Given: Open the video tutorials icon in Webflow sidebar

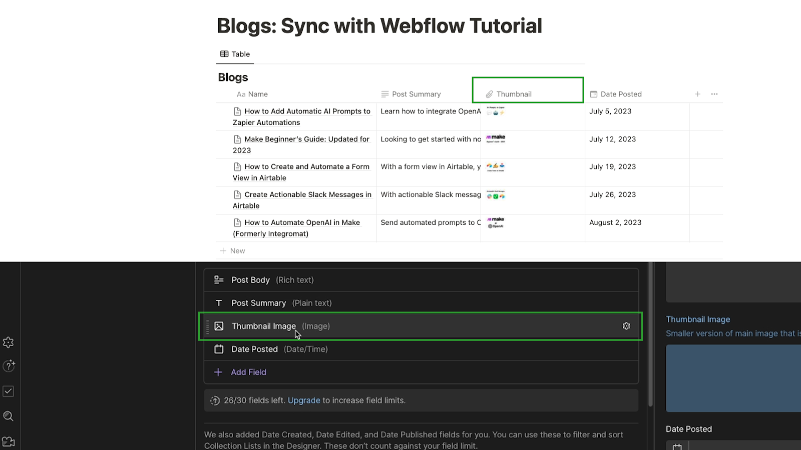Looking at the screenshot, I should coord(8,441).
